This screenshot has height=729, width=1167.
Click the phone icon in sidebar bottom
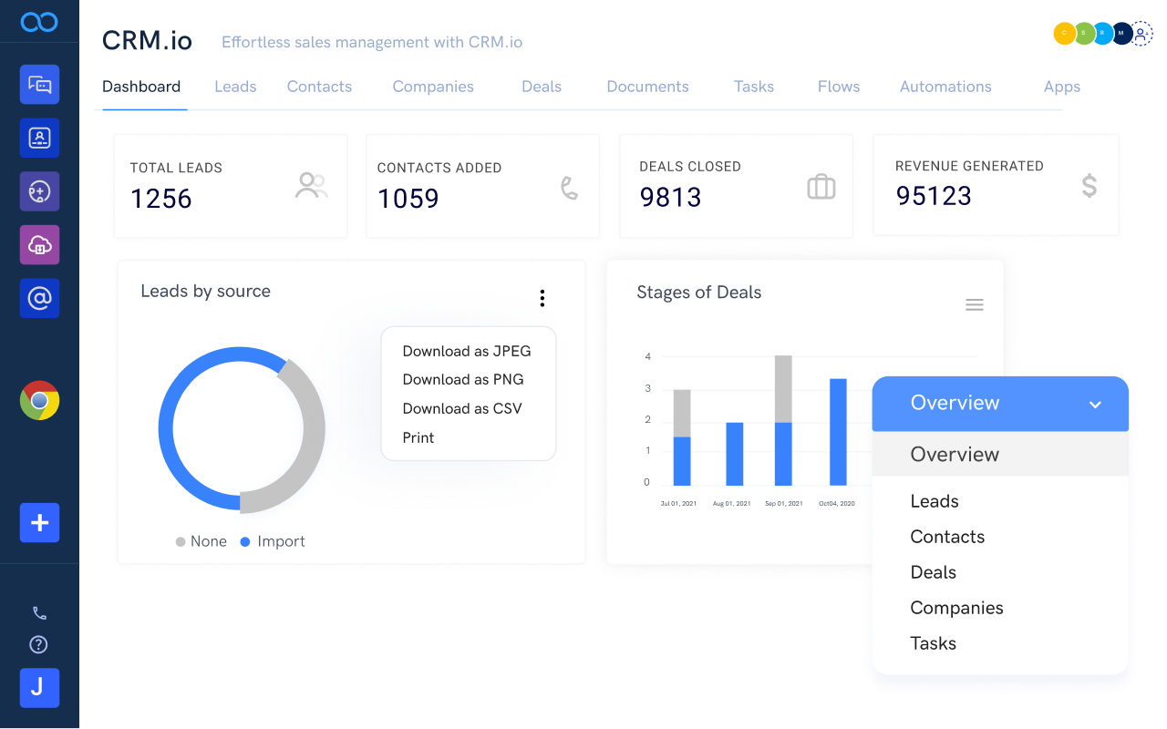pyautogui.click(x=39, y=613)
